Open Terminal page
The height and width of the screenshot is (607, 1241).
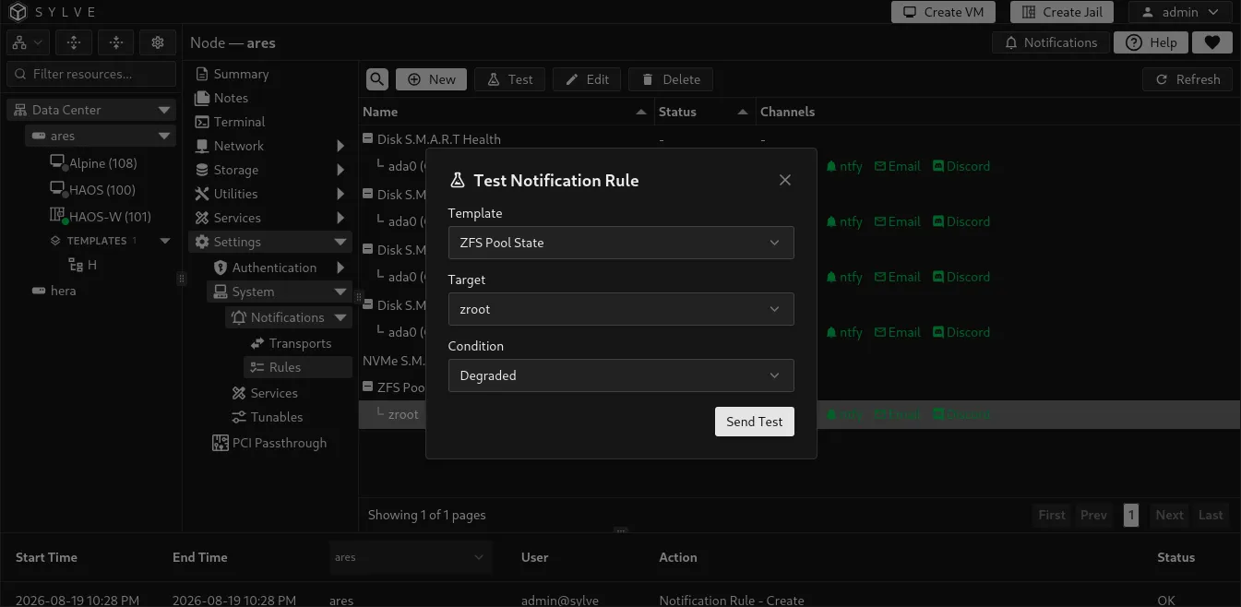tap(230, 122)
